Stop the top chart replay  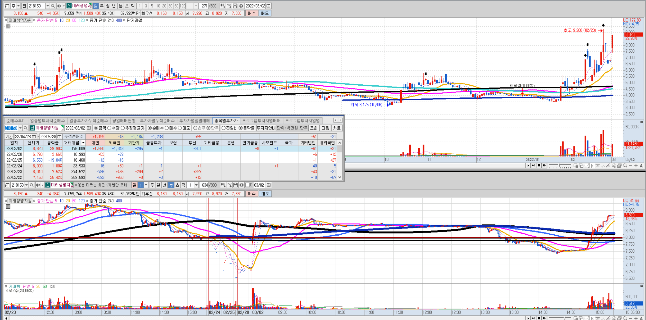539,166
